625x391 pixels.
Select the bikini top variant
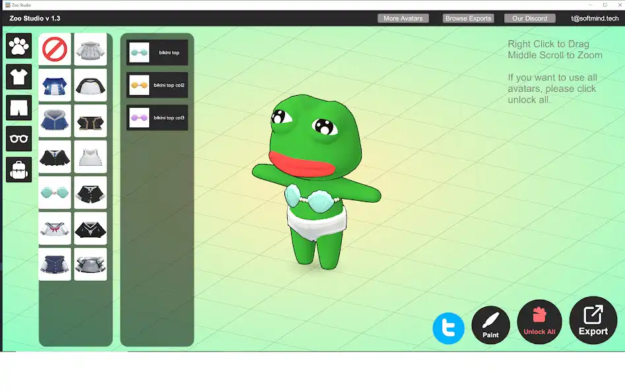157,52
